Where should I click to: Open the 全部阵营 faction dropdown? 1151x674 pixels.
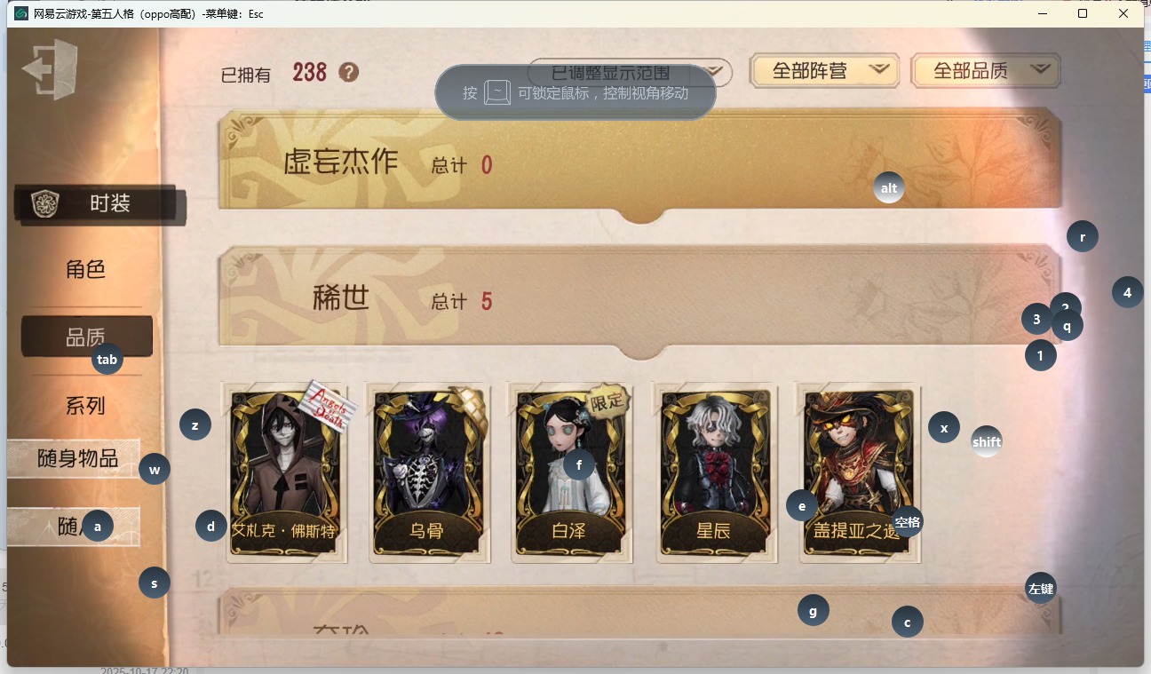click(824, 71)
